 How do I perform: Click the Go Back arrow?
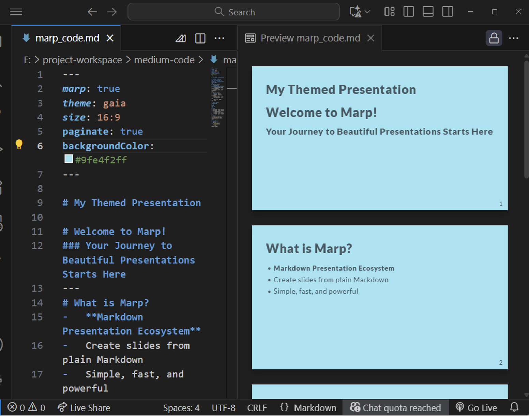(x=92, y=12)
